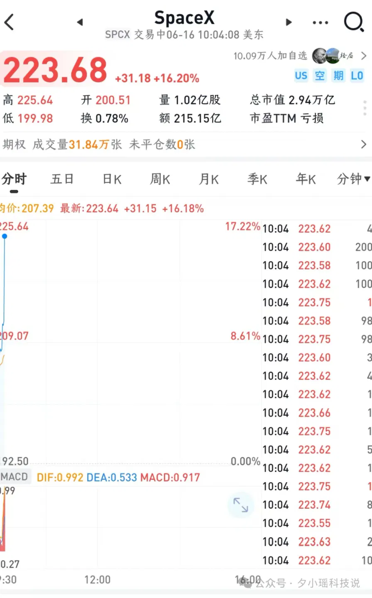Tap the 223.68 current price
Screen dimensions: 372x598
55,69
